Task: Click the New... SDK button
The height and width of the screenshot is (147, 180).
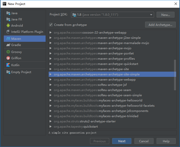Action: [166, 15]
